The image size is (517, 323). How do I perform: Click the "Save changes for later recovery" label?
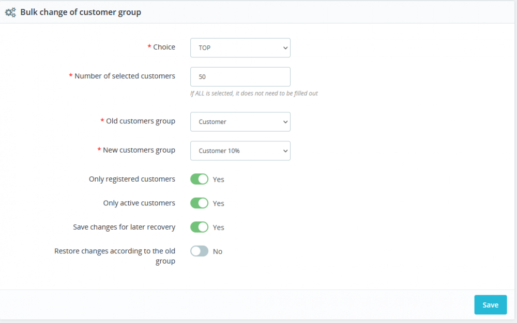click(x=124, y=227)
